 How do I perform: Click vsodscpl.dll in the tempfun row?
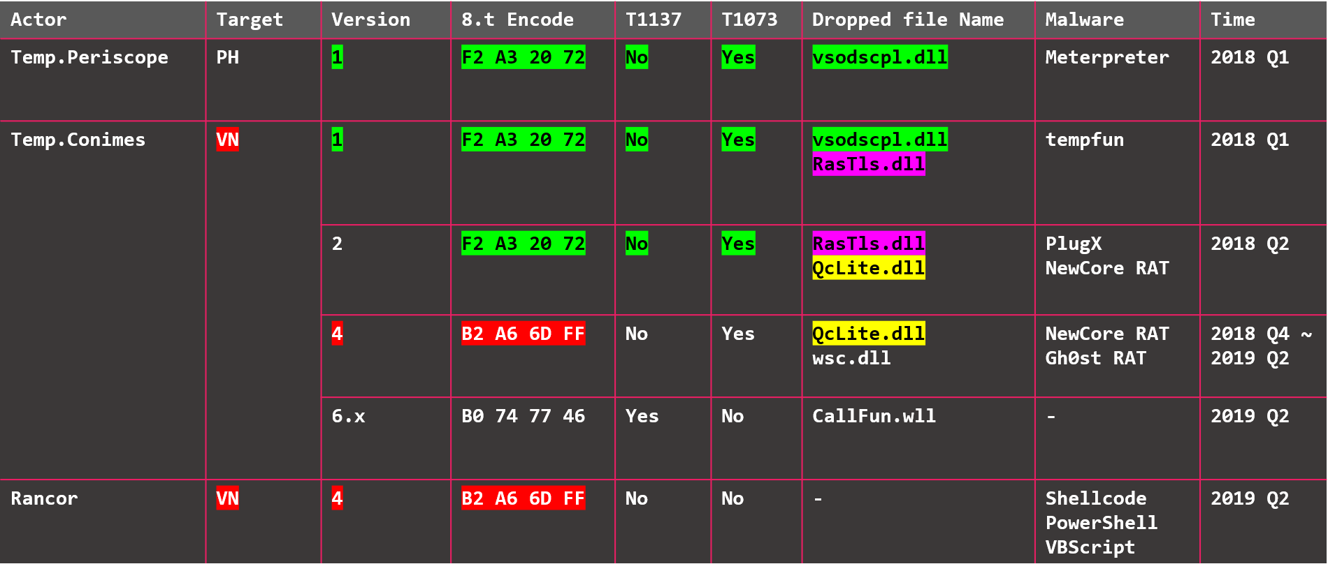[x=880, y=140]
